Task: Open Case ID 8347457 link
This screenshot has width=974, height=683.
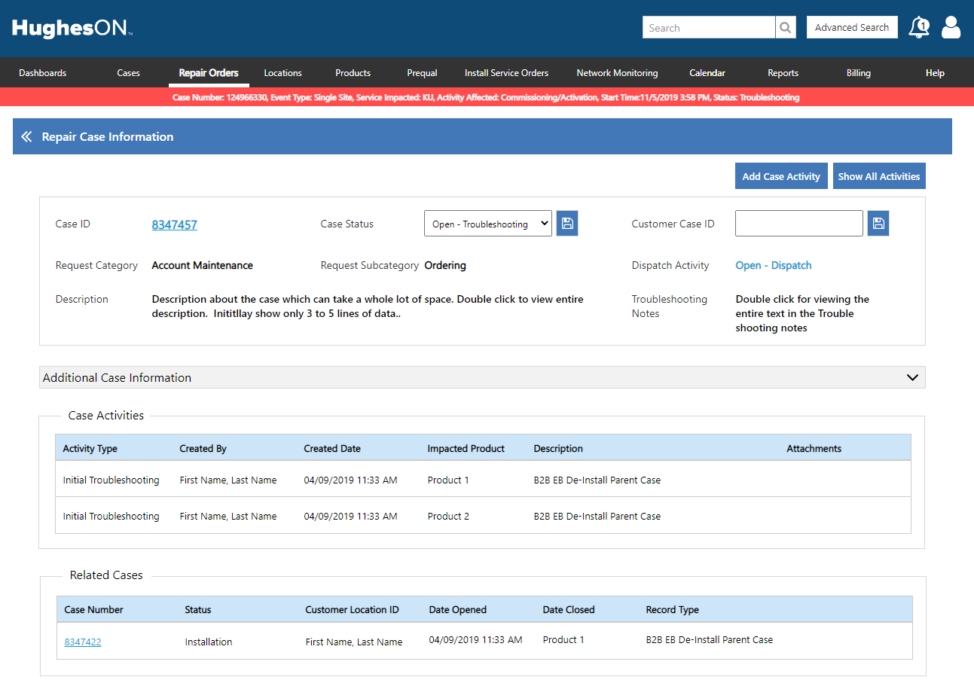Action: pos(174,224)
